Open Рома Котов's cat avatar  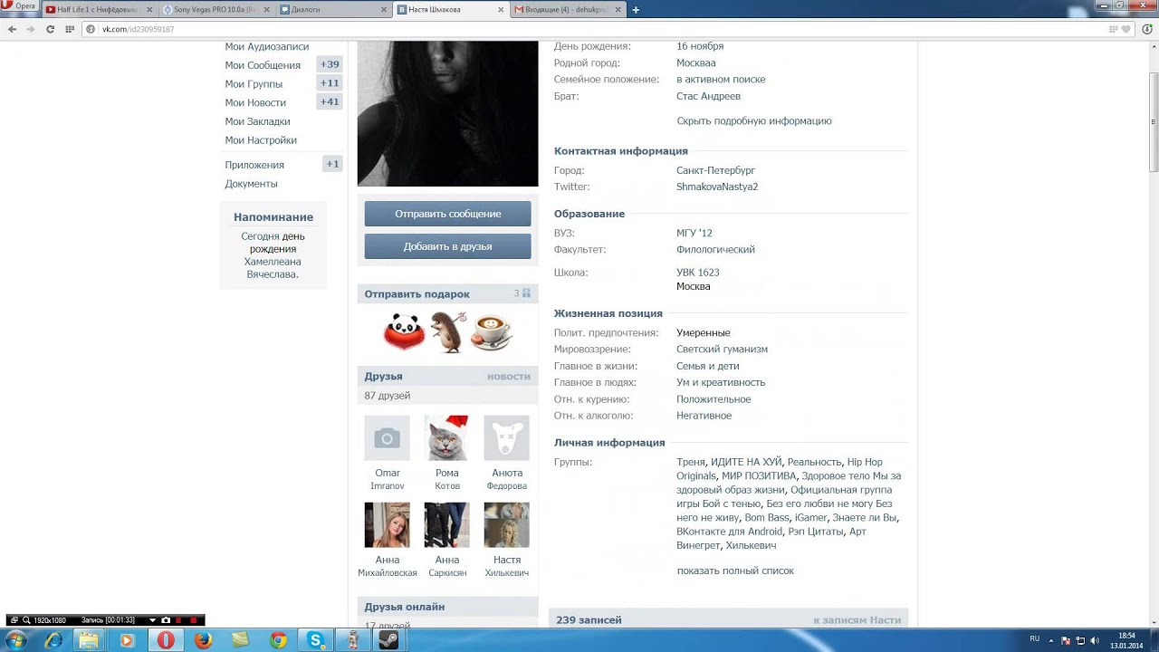447,438
